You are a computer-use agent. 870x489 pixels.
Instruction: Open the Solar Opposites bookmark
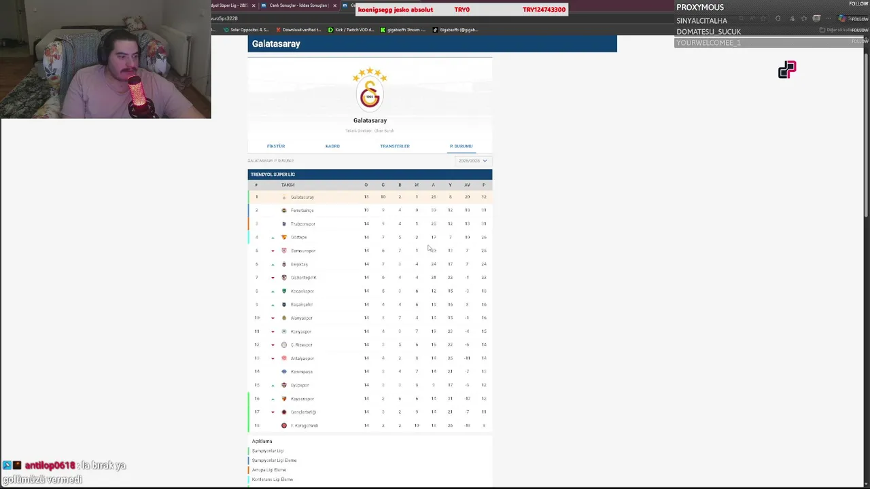(247, 30)
